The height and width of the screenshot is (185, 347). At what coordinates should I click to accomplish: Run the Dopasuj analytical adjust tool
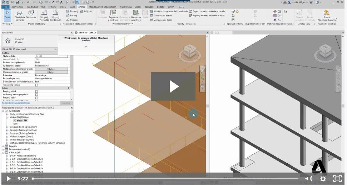[x=72, y=11]
